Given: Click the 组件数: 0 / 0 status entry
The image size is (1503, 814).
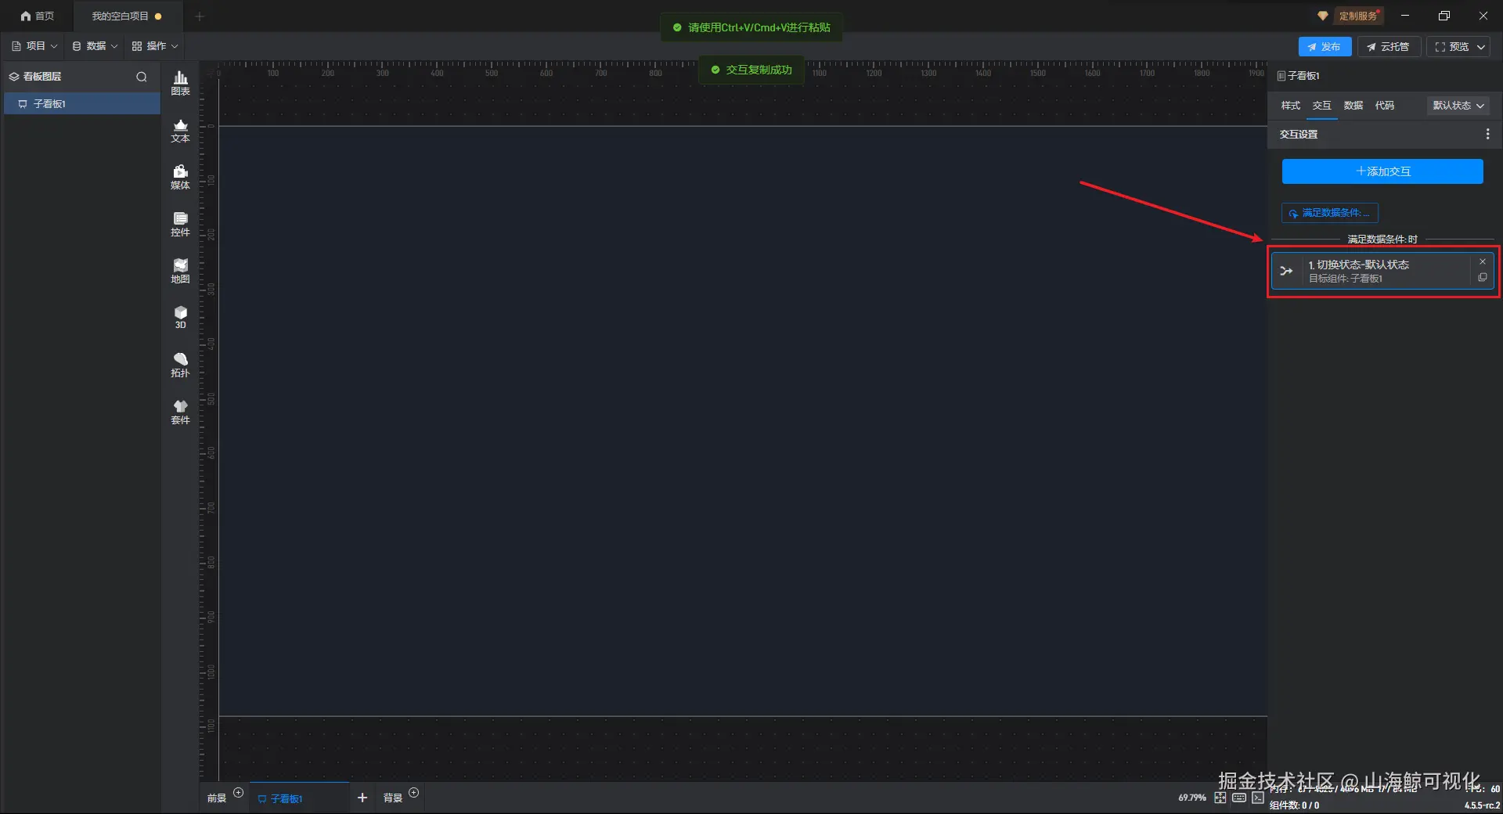Looking at the screenshot, I should [x=1294, y=805].
